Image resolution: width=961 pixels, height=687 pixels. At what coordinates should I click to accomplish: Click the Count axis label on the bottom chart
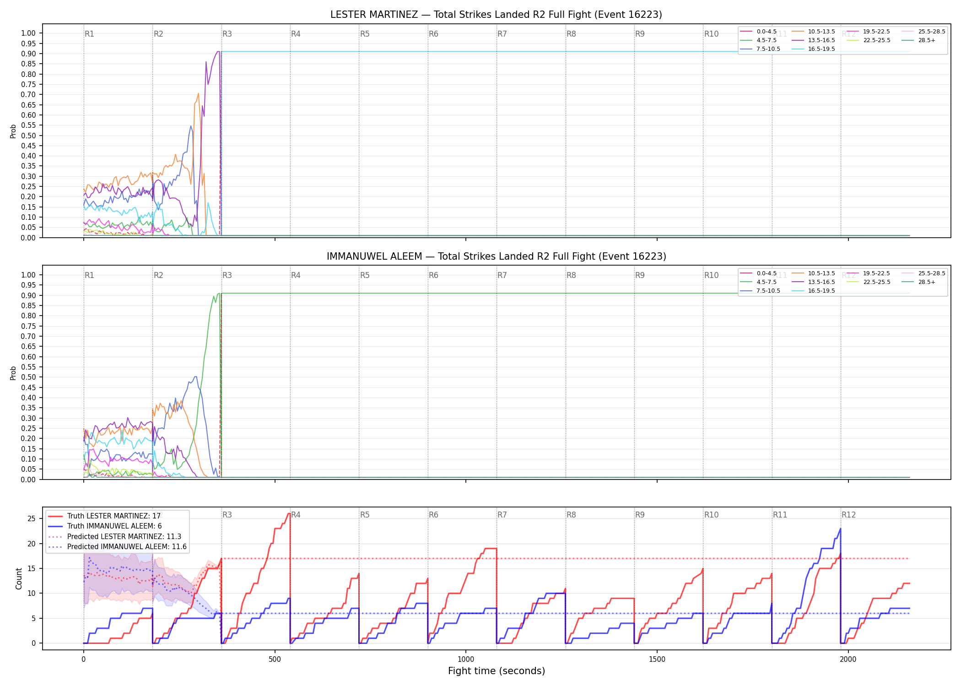pos(19,578)
